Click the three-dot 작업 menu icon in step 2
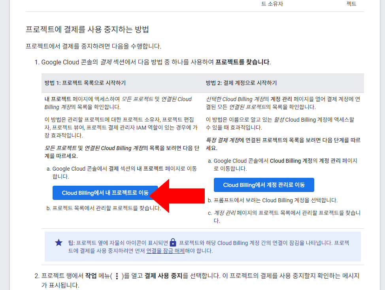Viewport: 385px width, 290px height. coord(117,276)
